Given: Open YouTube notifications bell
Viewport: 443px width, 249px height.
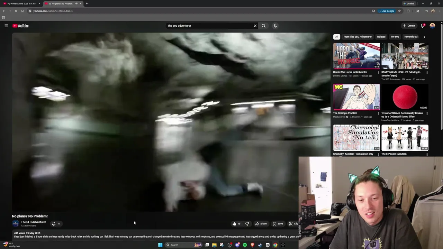Looking at the screenshot, I should pos(423,26).
